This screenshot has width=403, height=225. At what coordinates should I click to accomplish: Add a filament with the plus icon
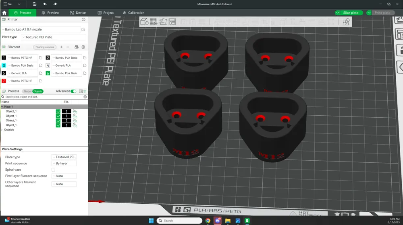coord(61,47)
